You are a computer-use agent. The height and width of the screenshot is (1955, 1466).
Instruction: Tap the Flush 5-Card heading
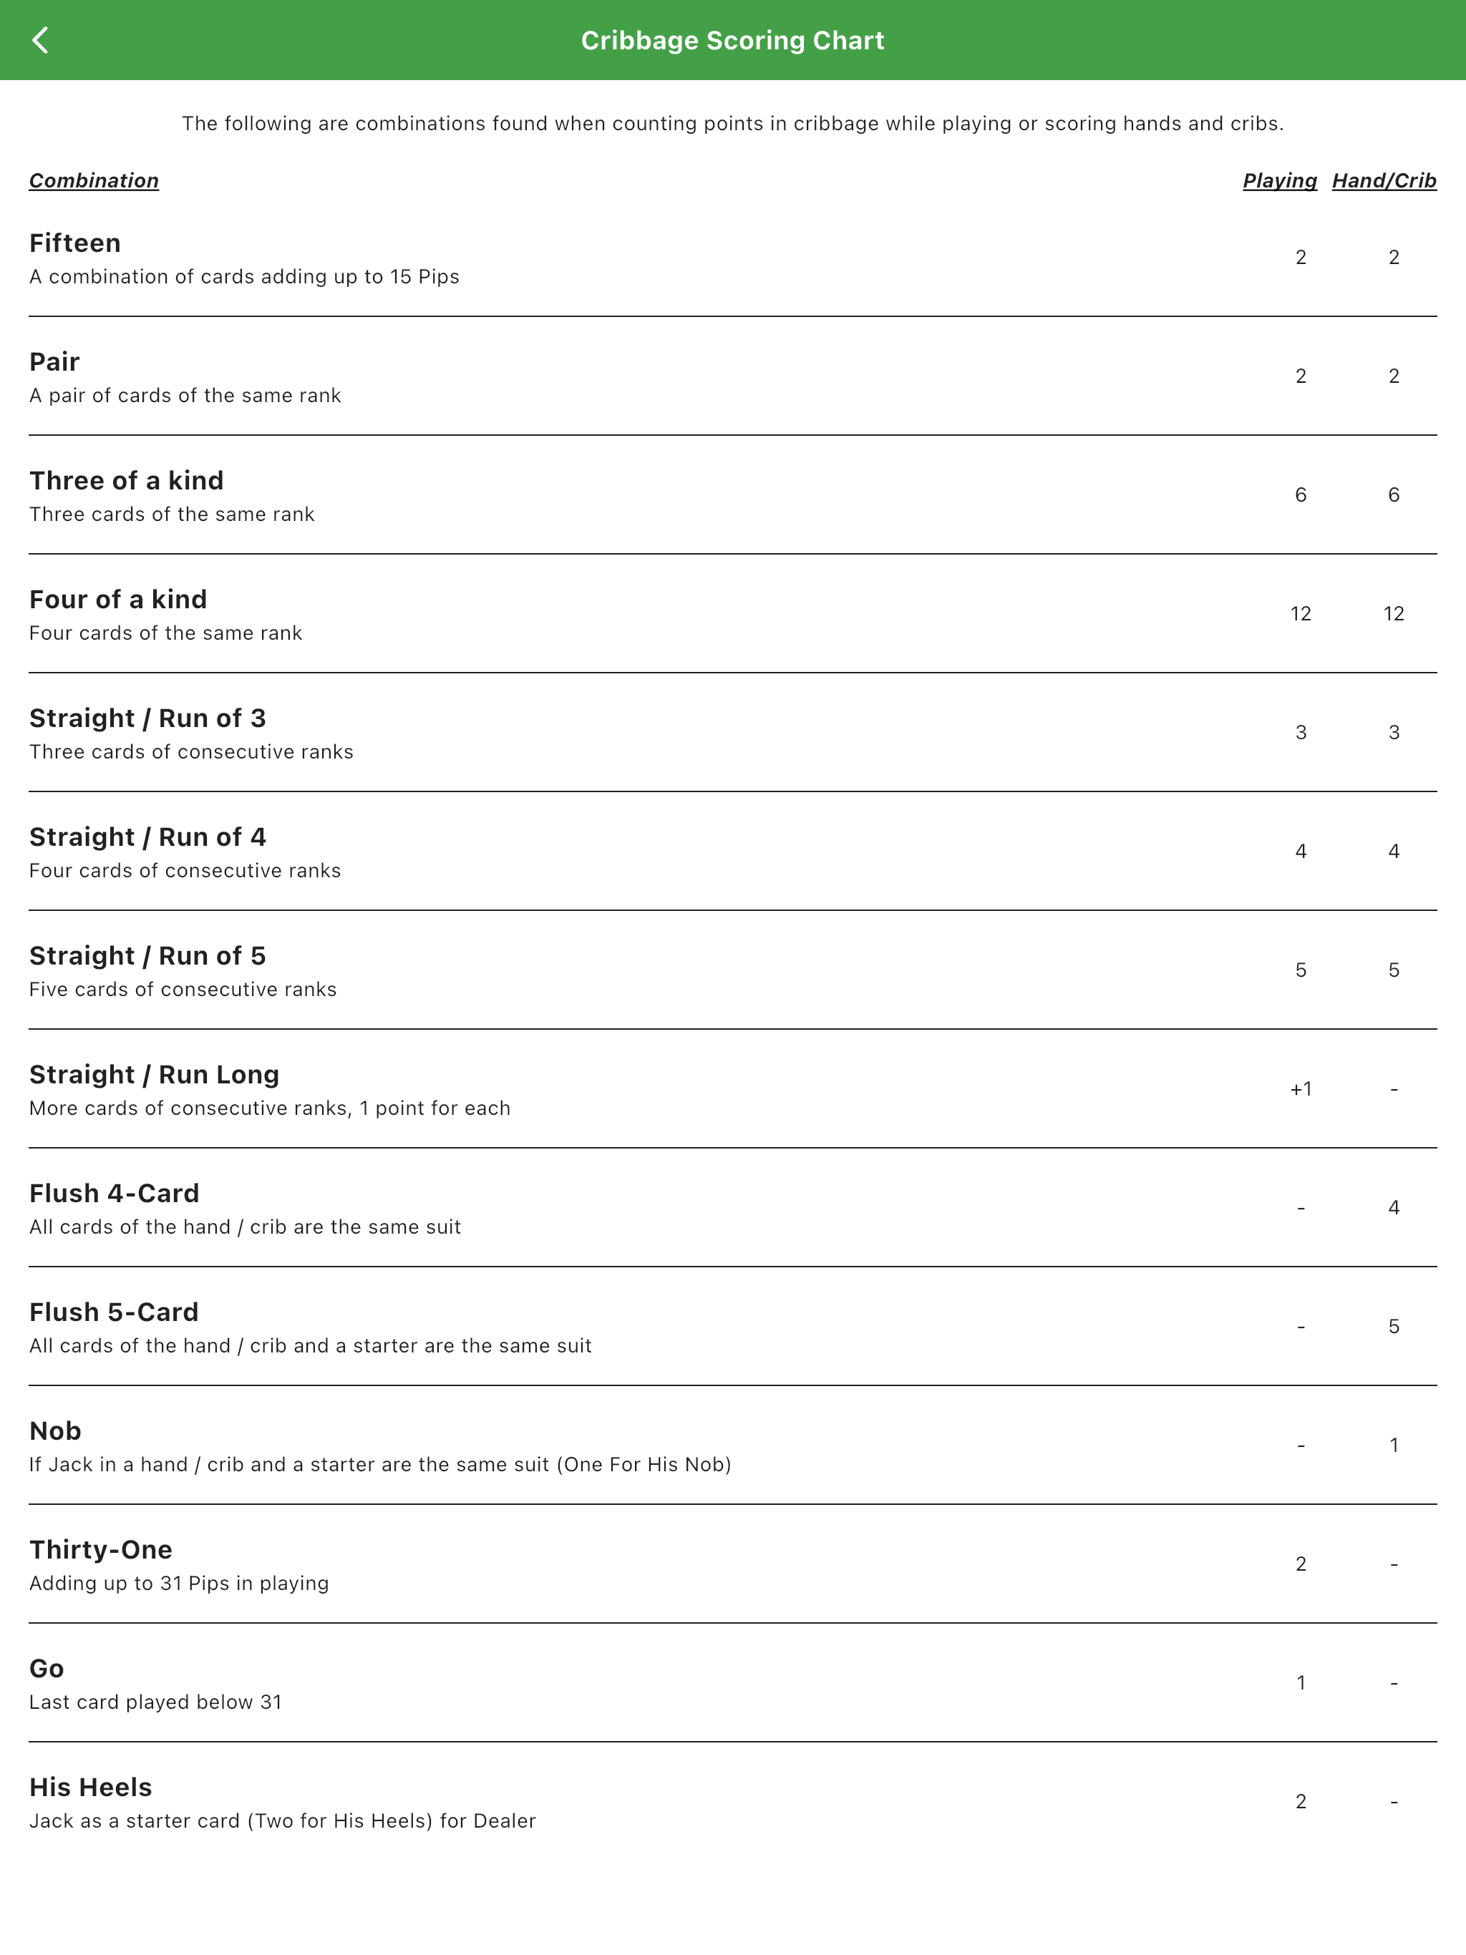point(114,1312)
